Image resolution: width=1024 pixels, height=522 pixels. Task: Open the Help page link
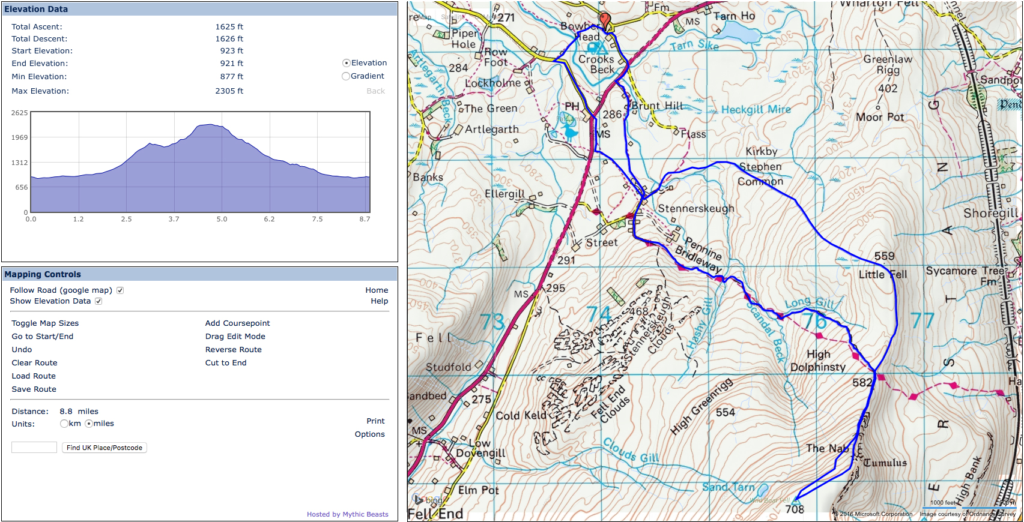click(379, 301)
